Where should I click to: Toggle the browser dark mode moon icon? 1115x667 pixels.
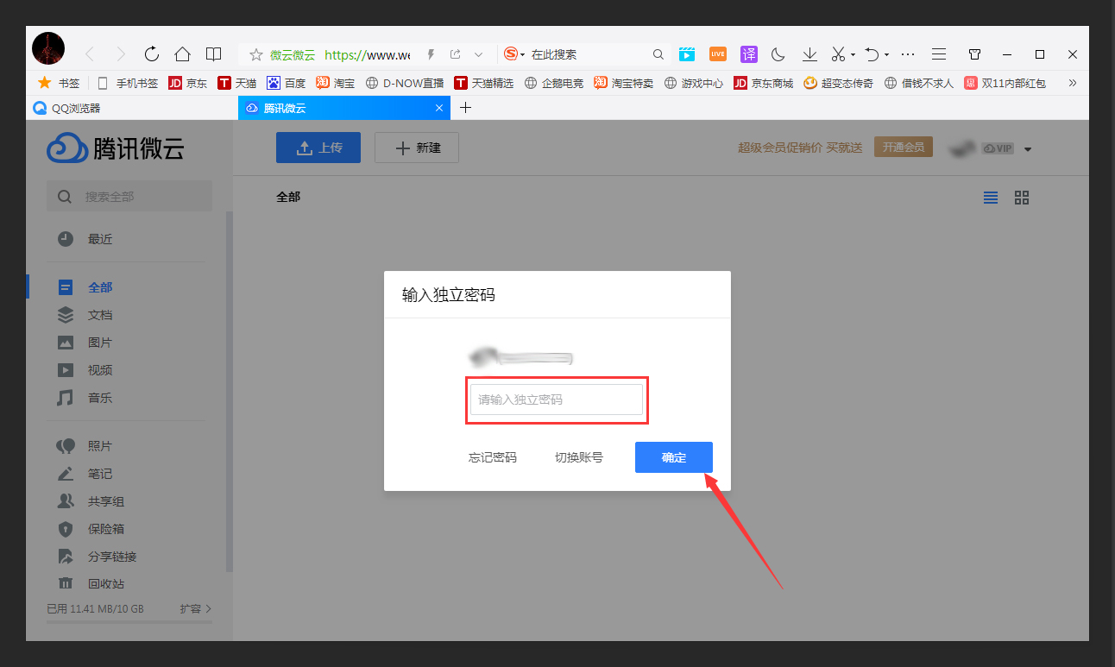[778, 53]
